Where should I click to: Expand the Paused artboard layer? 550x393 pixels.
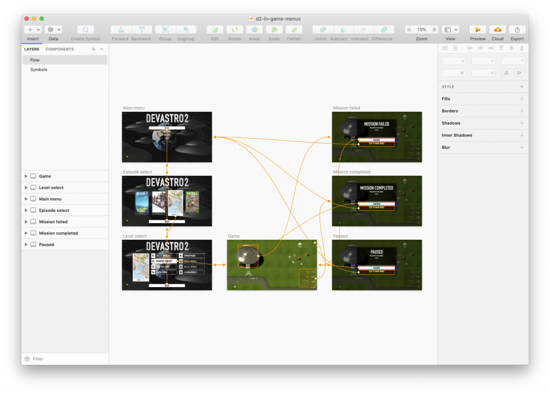[26, 245]
